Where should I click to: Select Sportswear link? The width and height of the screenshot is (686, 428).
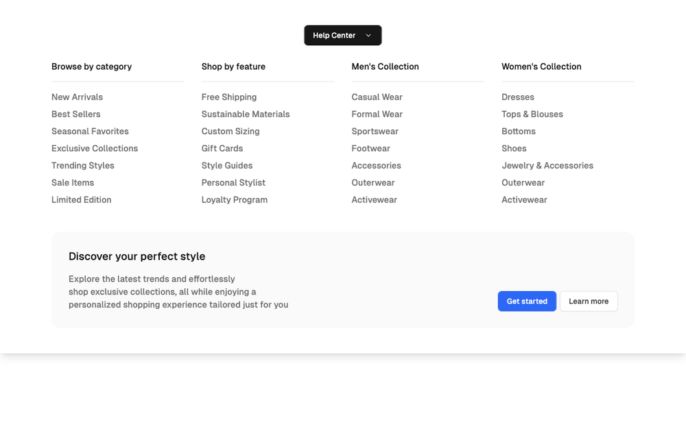375,131
